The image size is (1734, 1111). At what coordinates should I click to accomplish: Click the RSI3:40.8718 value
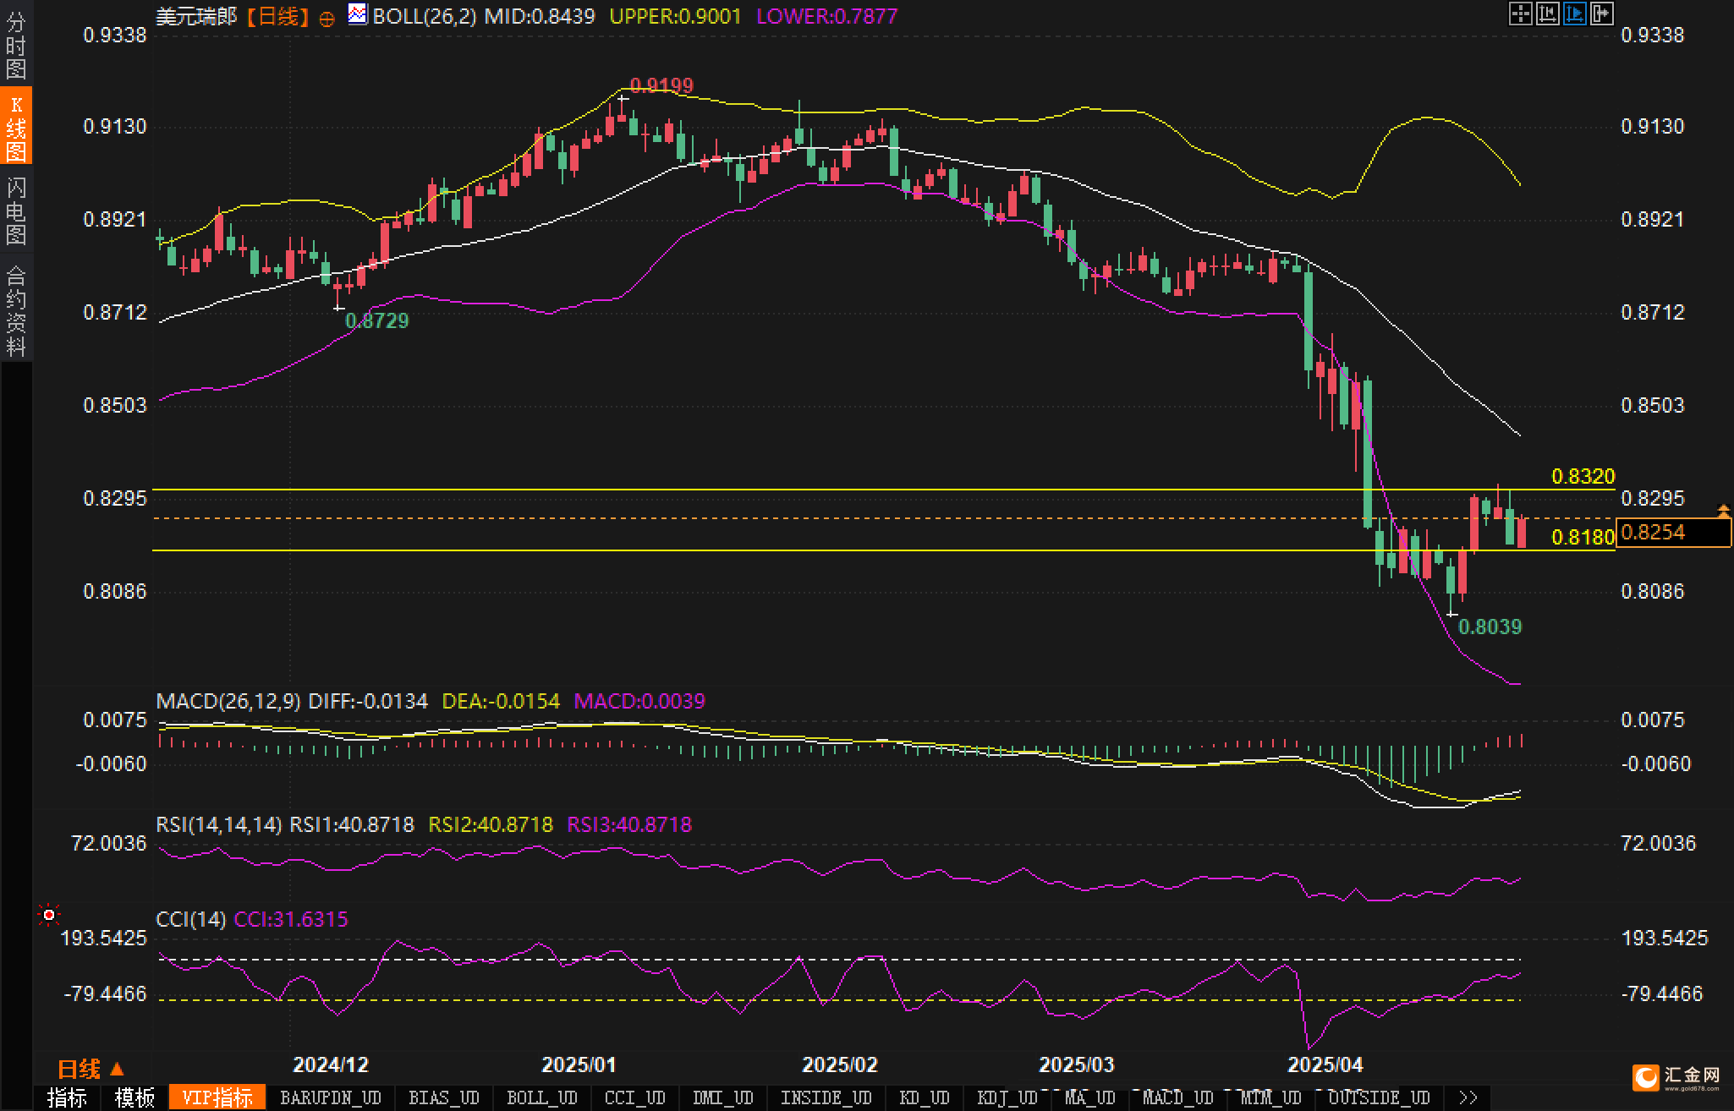point(629,824)
